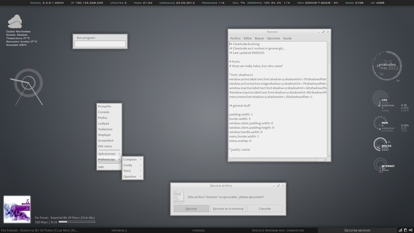The width and height of the screenshot is (414, 233).
Task: Click the 'Updates 5' text in top bar
Action: pos(119,3)
